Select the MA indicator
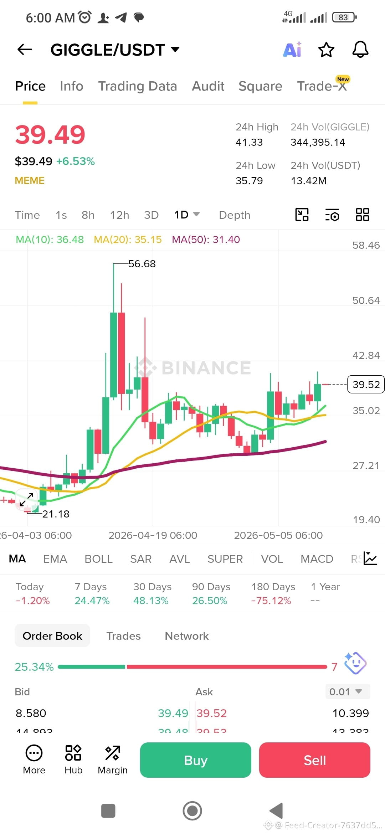Screen dimensions: 385x834 17,559
